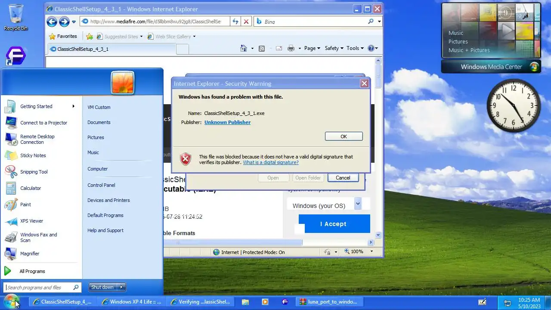Open Favorites with the star button

click(x=63, y=37)
